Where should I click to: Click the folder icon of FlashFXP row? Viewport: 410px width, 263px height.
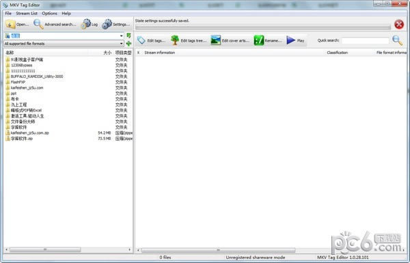[x=8, y=82]
